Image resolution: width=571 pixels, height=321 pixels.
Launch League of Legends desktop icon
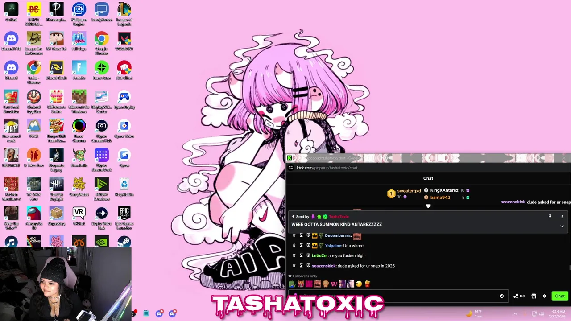point(124,14)
